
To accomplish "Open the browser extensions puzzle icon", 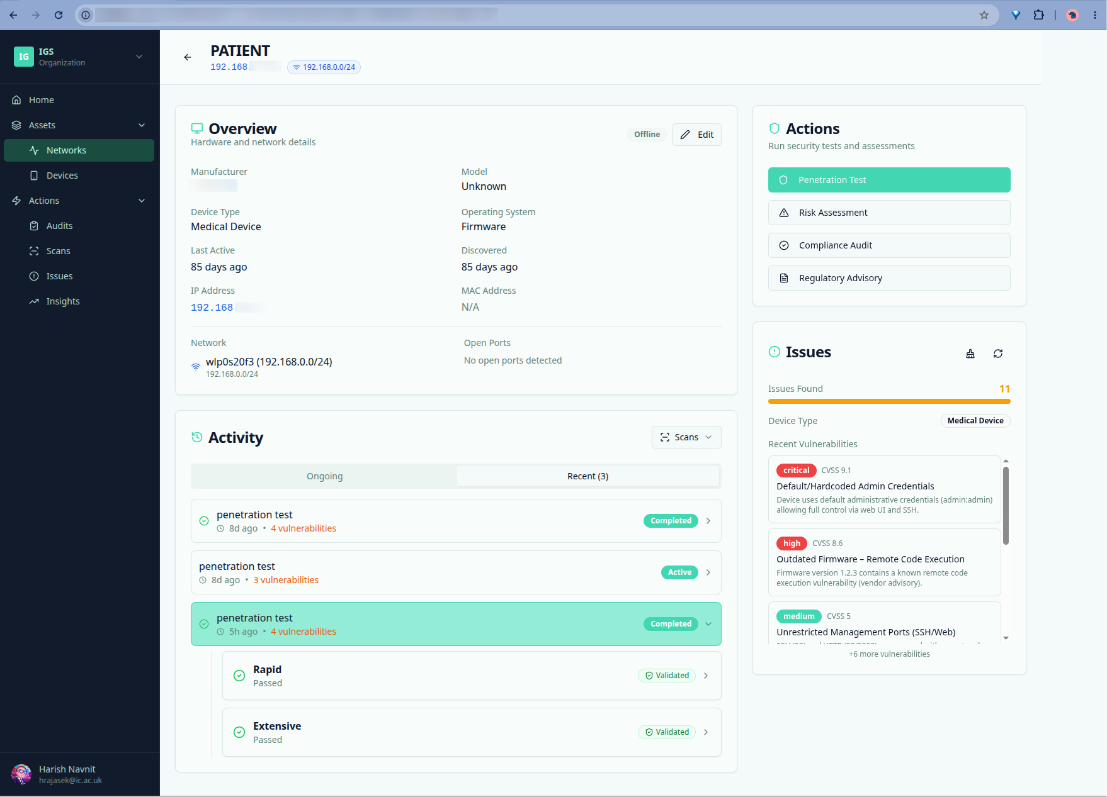I will [1038, 15].
